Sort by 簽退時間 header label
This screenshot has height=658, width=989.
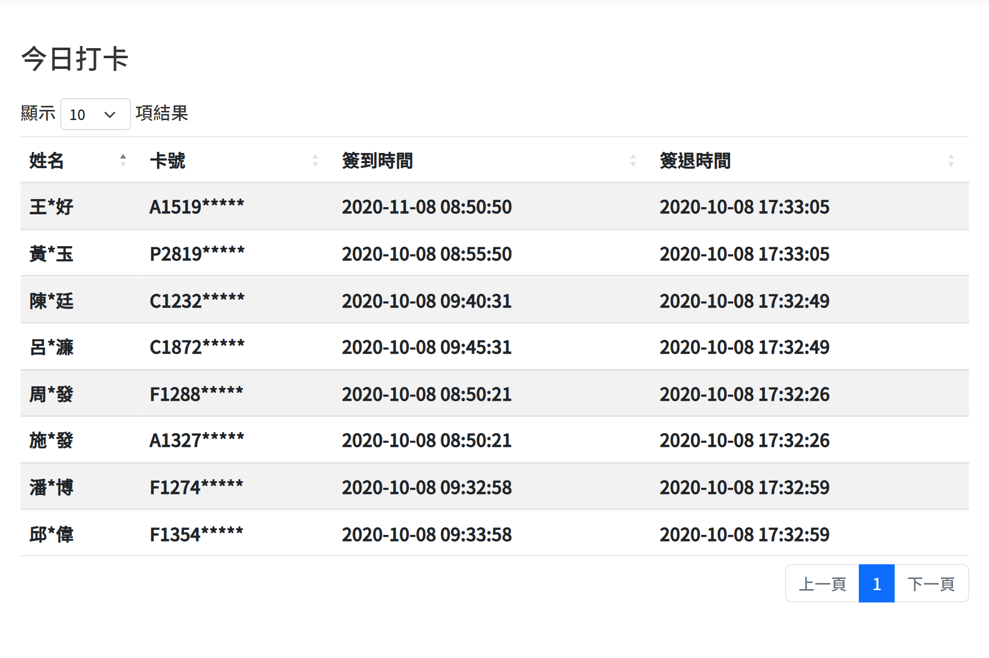[695, 161]
